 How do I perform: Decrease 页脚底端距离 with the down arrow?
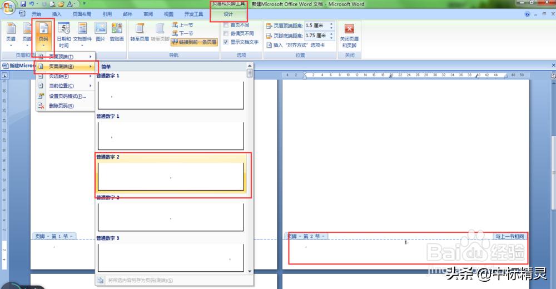[x=331, y=38]
